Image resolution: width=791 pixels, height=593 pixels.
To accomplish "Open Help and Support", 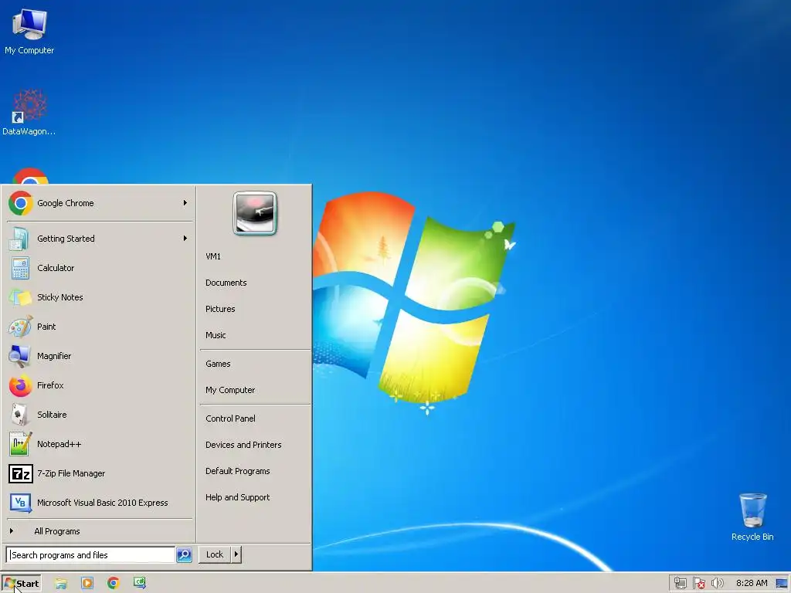I will (237, 497).
